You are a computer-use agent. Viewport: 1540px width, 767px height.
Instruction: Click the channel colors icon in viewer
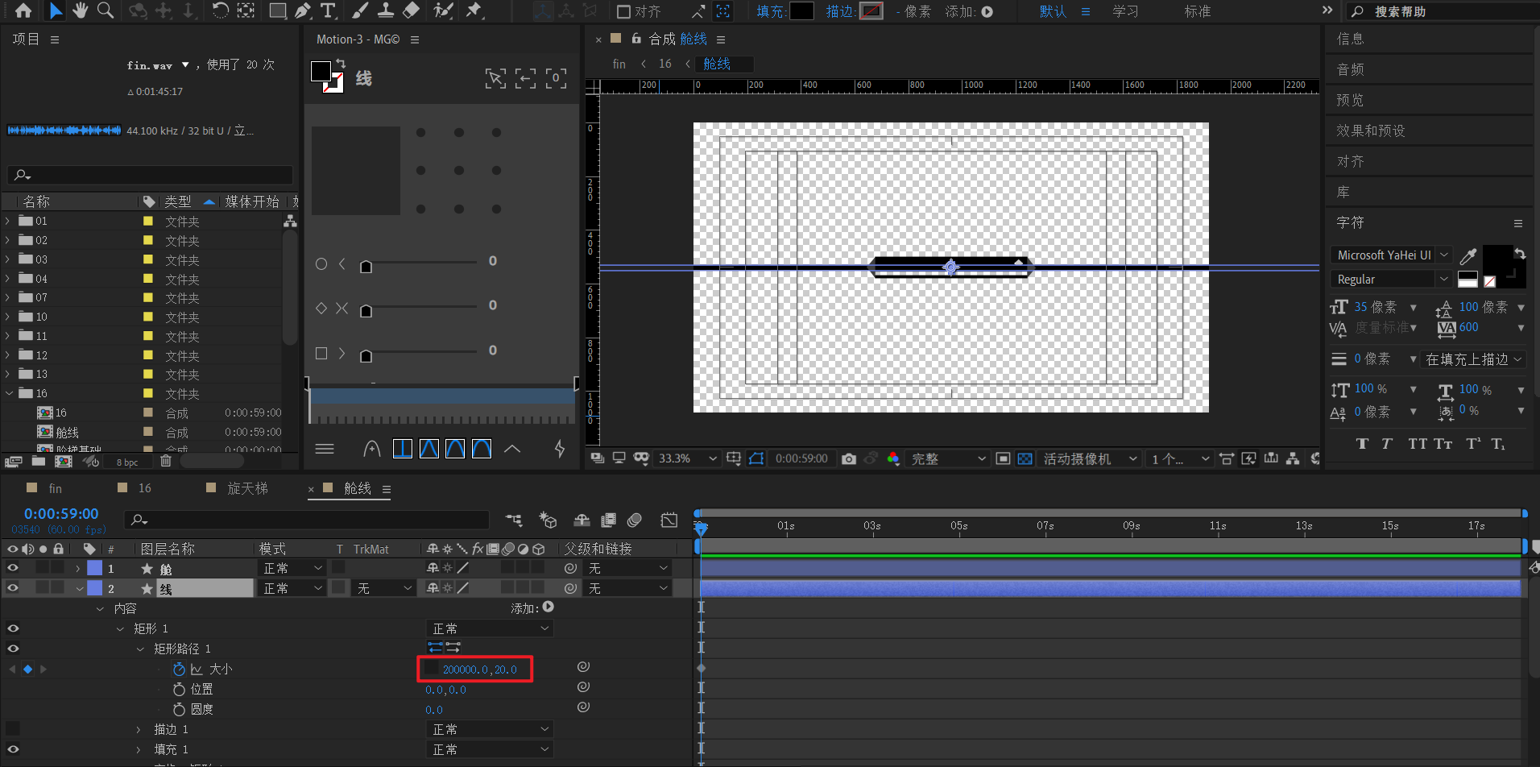click(893, 458)
